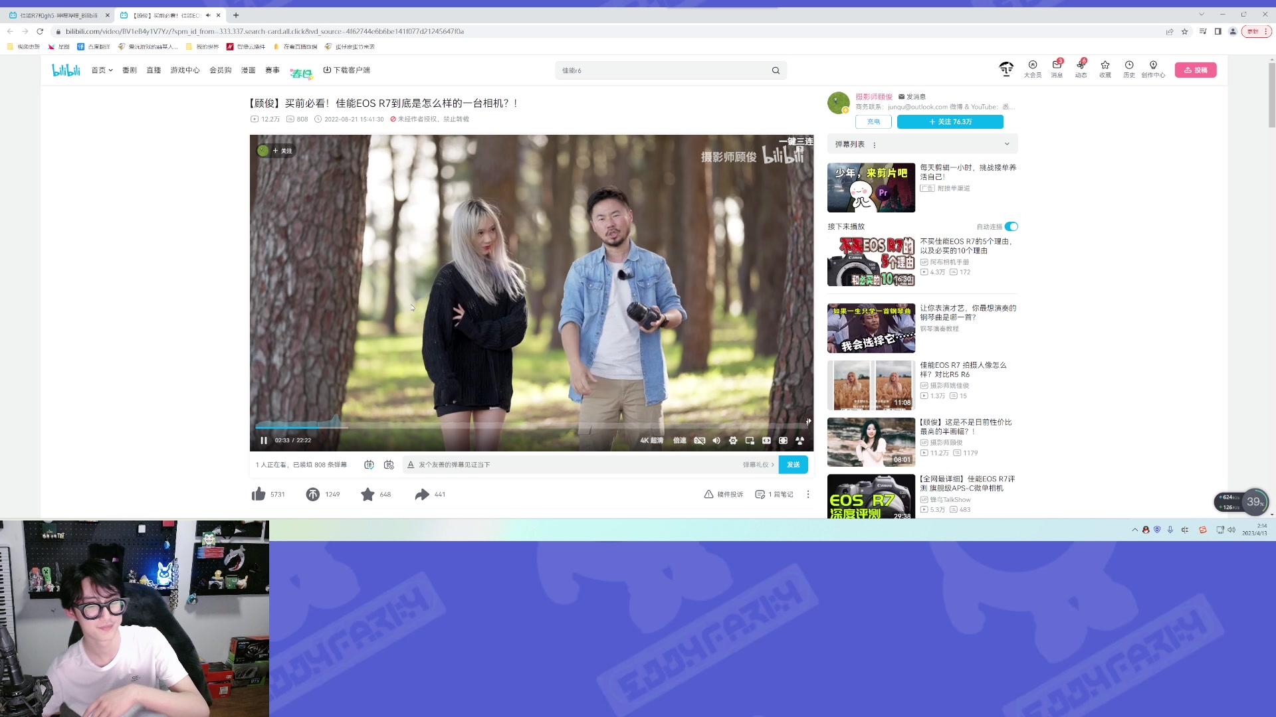This screenshot has width=1276, height=717.
Task: Enter fullscreen mode in player
Action: click(799, 440)
